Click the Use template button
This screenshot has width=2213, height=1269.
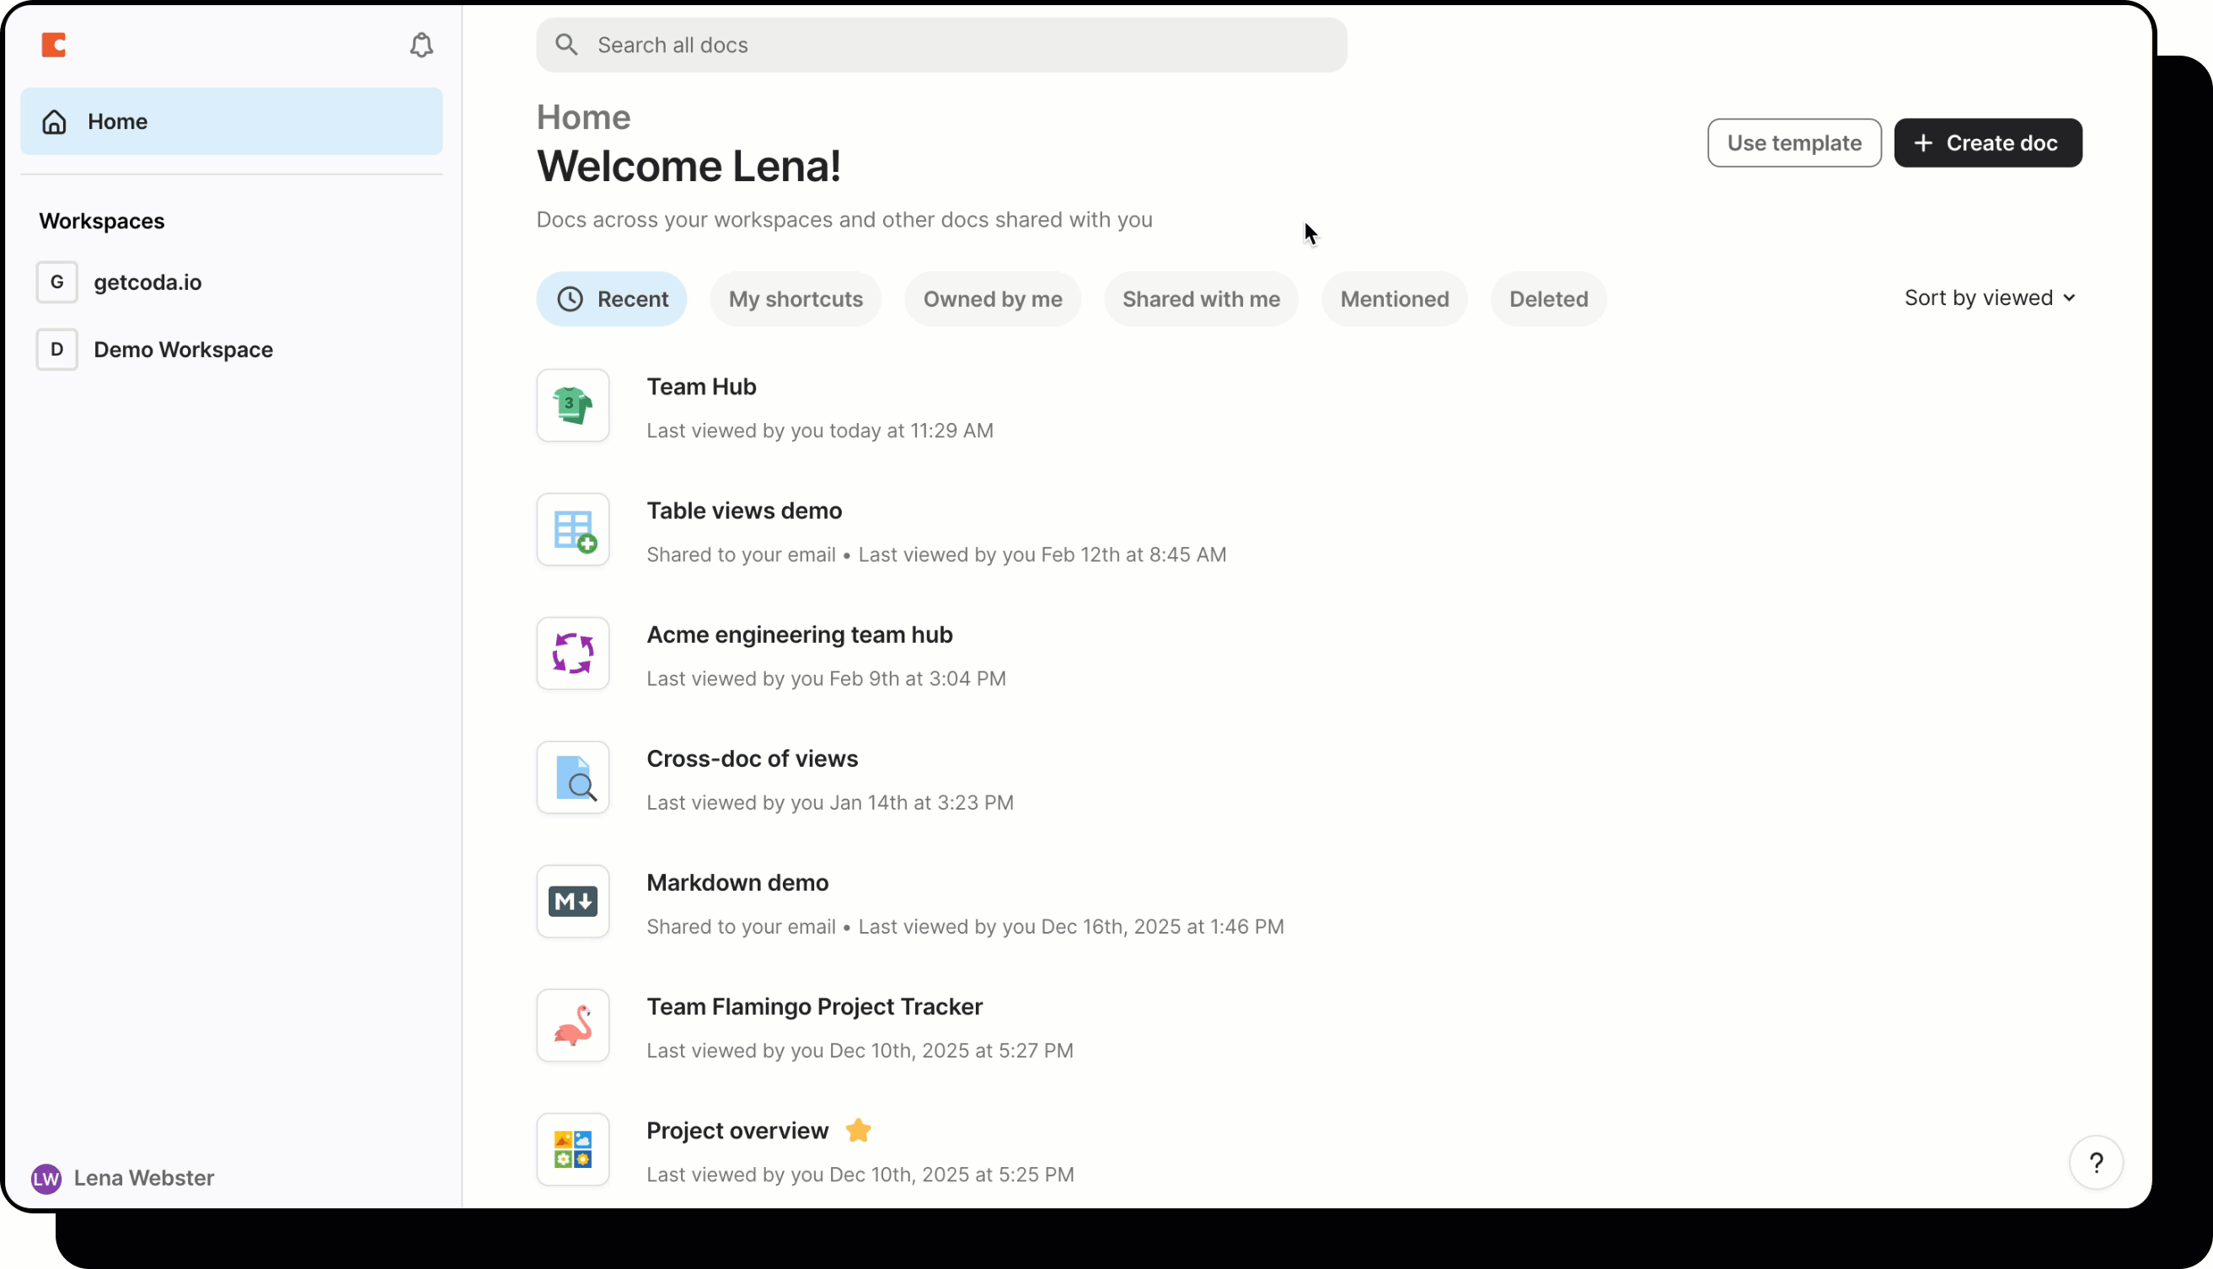click(1794, 142)
